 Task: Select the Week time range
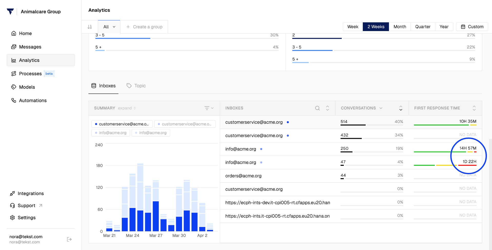click(x=353, y=27)
